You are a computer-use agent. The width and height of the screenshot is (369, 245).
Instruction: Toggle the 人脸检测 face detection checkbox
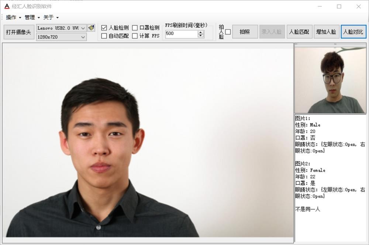tap(104, 28)
